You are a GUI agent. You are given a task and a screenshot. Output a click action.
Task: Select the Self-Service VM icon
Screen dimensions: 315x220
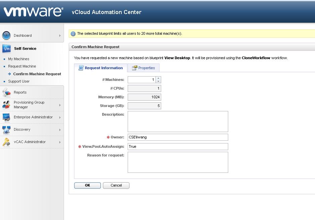[6, 48]
